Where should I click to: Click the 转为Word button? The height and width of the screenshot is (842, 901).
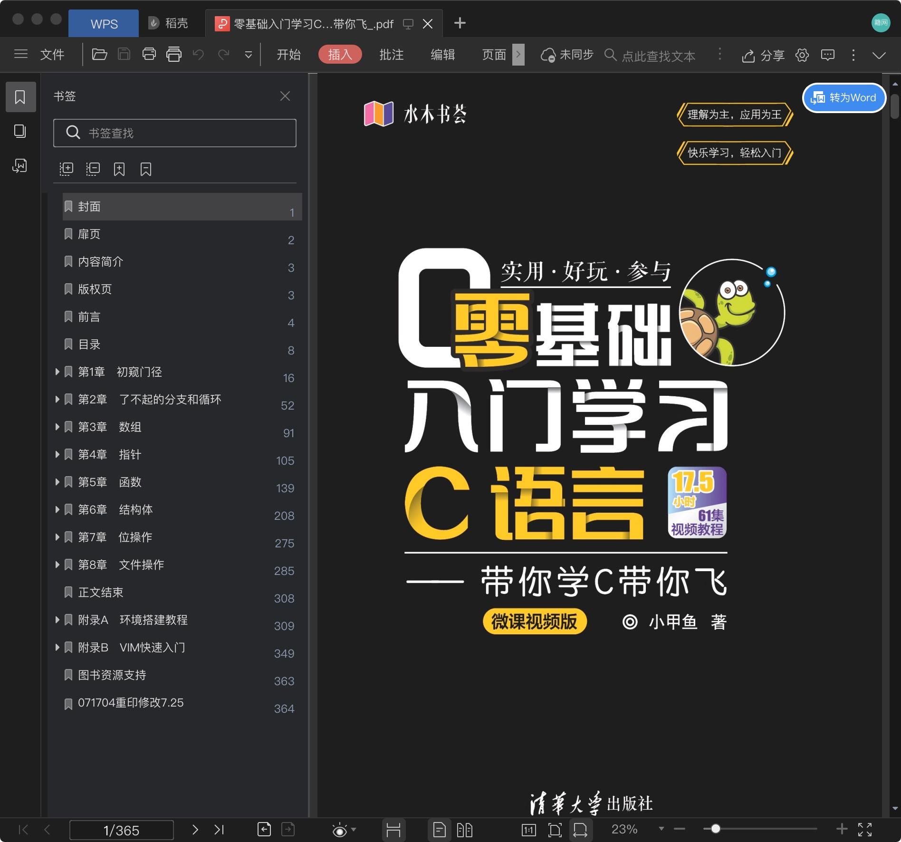pos(844,98)
